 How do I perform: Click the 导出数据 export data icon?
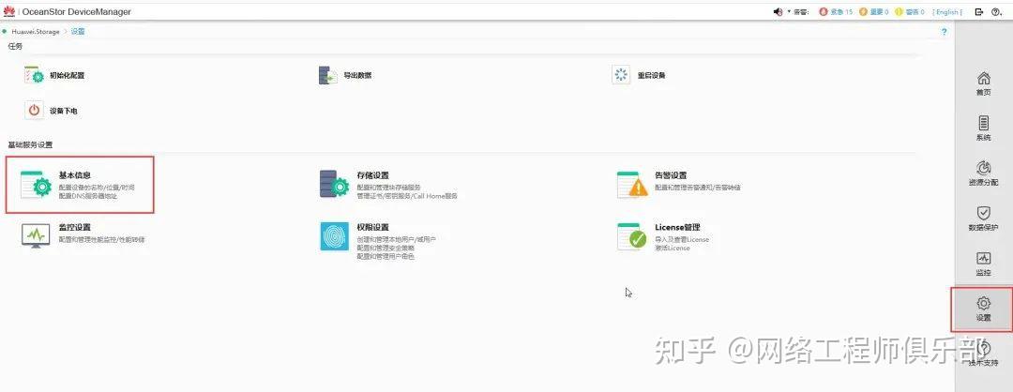pyautogui.click(x=328, y=76)
